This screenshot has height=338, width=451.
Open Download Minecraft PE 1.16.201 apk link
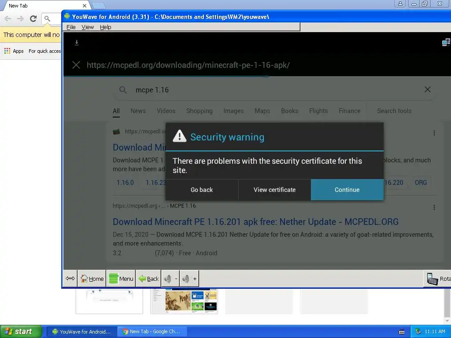point(255,222)
